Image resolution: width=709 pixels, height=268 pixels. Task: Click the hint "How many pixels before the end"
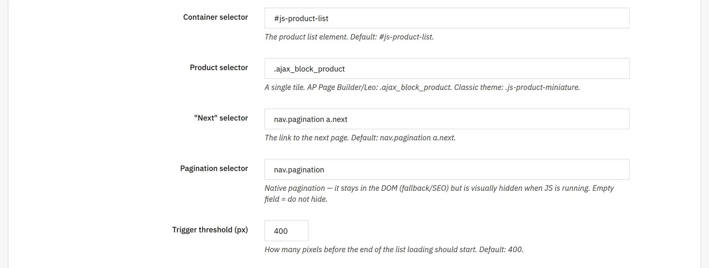[x=394, y=249]
